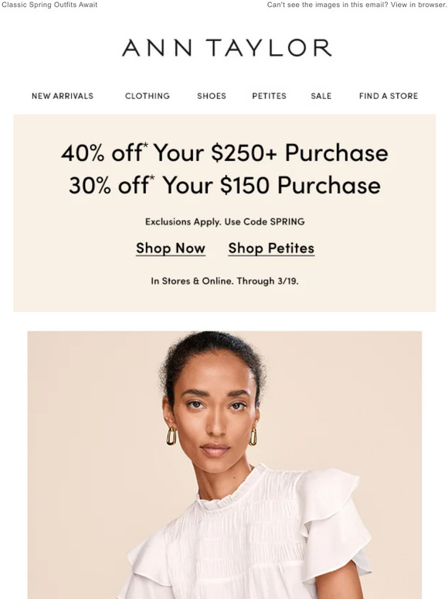The width and height of the screenshot is (448, 599).
Task: Open the New Arrivals menu link
Action: tap(63, 96)
